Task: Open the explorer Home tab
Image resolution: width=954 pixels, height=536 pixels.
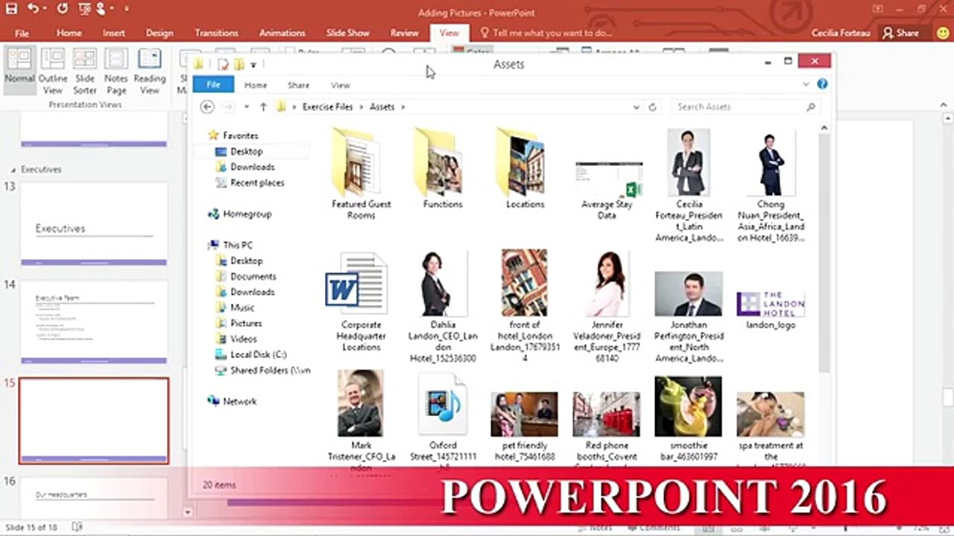Action: pos(256,85)
